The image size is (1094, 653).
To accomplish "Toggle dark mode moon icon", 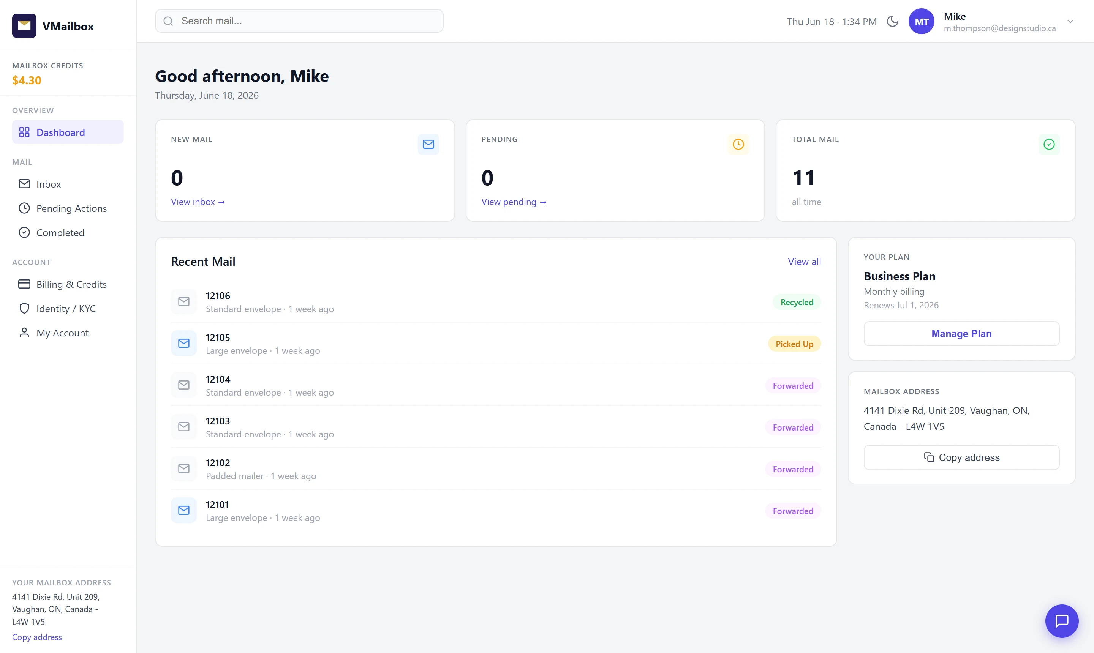I will [x=892, y=21].
